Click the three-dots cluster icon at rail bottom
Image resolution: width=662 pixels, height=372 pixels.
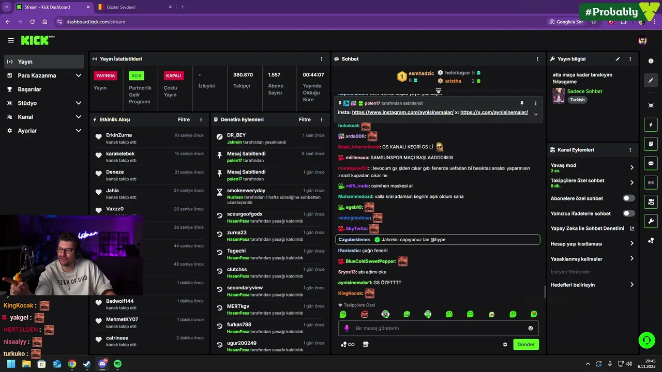[x=651, y=240]
